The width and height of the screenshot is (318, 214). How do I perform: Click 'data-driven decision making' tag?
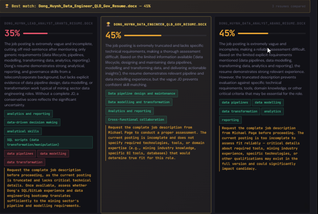(x=32, y=122)
